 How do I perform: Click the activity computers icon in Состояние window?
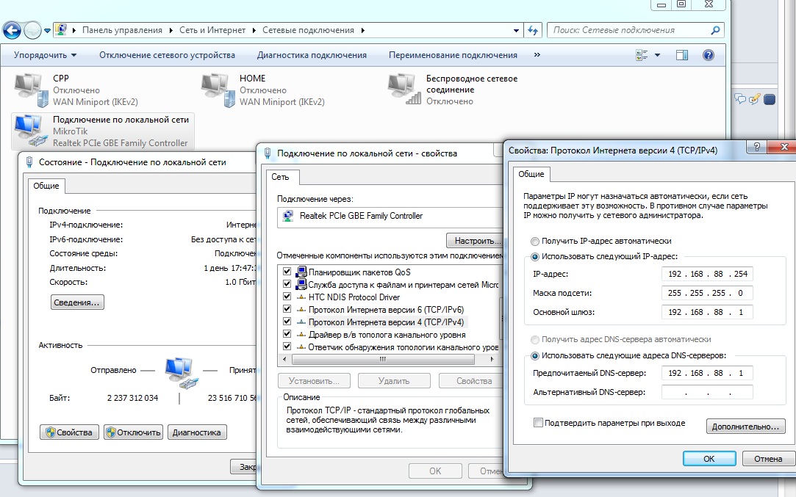pos(180,373)
